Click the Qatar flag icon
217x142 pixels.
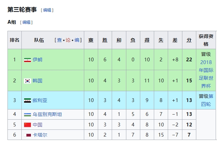(28, 135)
